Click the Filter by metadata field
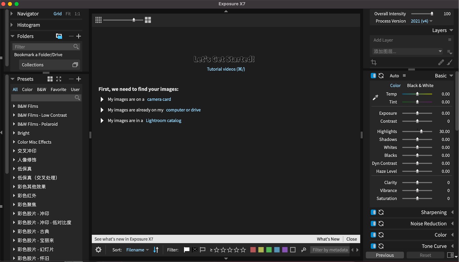Image resolution: width=459 pixels, height=262 pixels. [330, 250]
